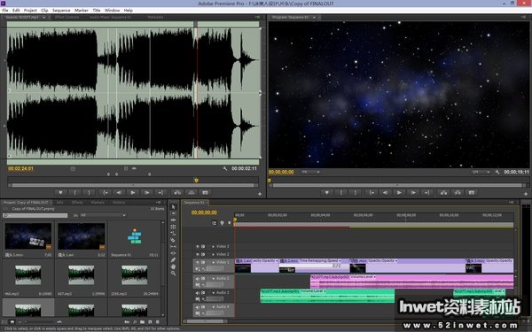Play the Source monitor clip

coord(133,193)
